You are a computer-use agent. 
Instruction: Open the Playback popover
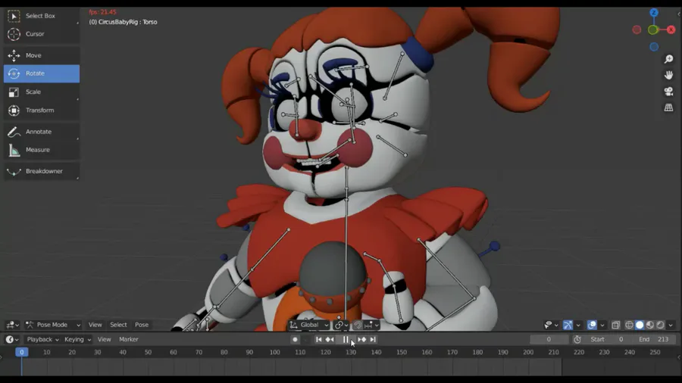point(42,340)
